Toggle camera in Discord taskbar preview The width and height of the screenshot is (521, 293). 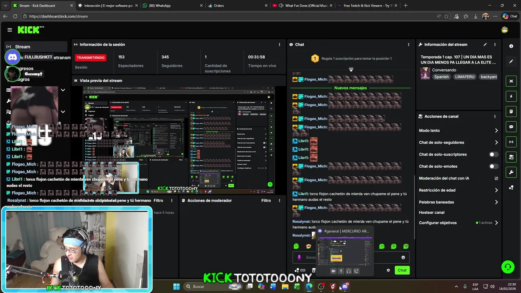[x=333, y=271]
